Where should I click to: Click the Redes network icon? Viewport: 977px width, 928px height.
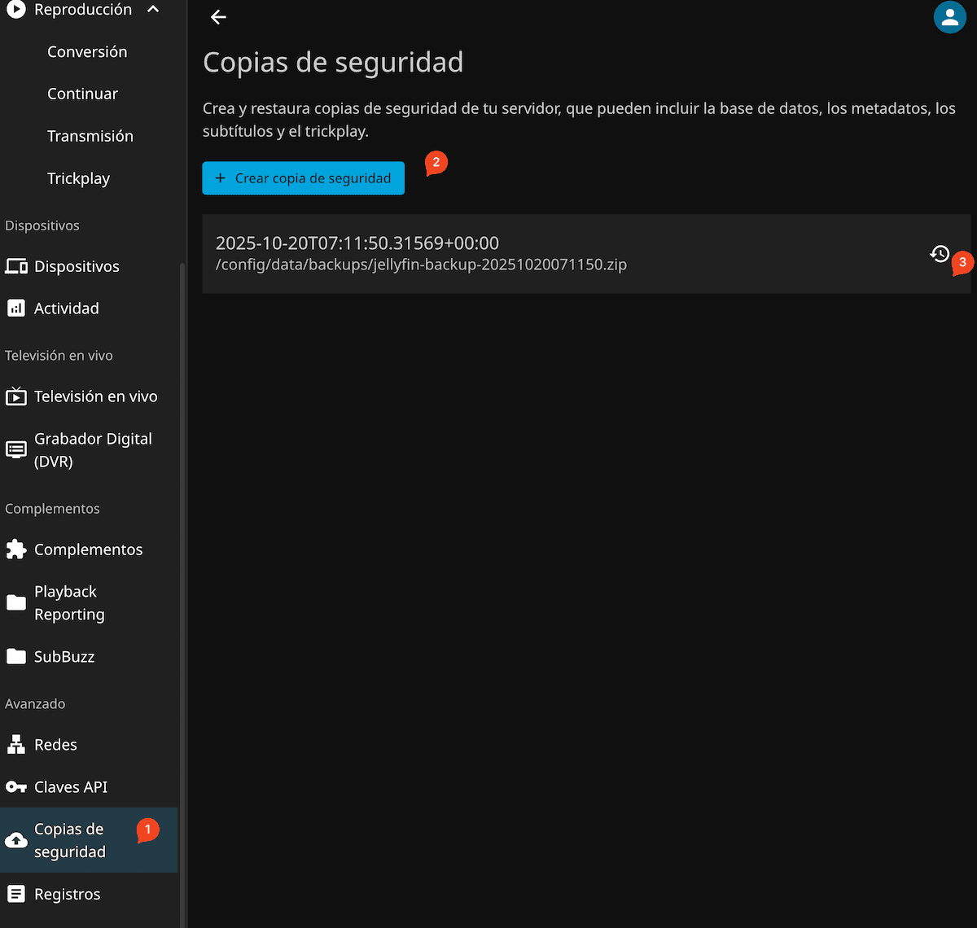(16, 745)
